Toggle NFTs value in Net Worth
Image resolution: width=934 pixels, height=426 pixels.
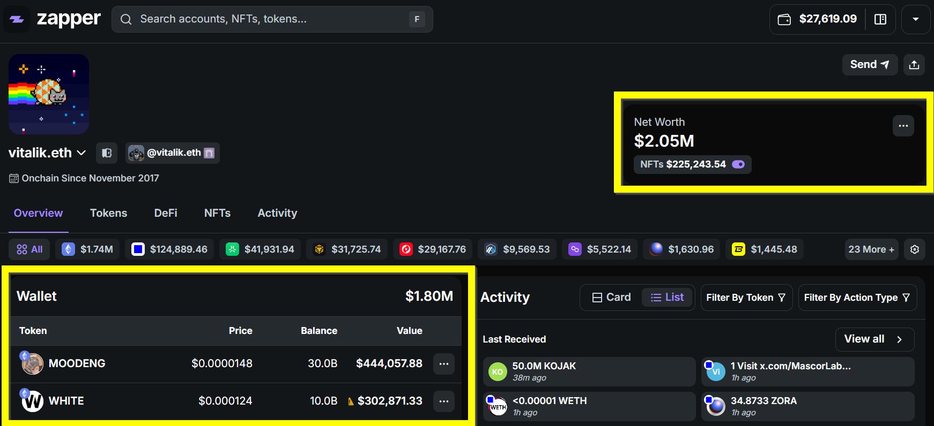pyautogui.click(x=738, y=164)
